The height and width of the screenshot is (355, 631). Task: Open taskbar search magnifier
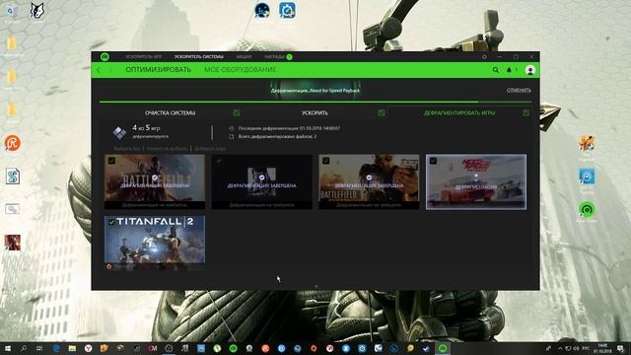click(24, 348)
